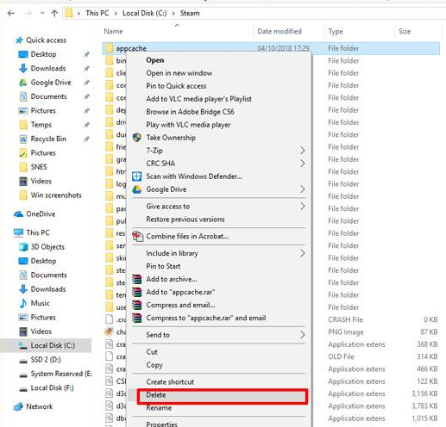Open Quick access in navigation pane

pyautogui.click(x=46, y=40)
